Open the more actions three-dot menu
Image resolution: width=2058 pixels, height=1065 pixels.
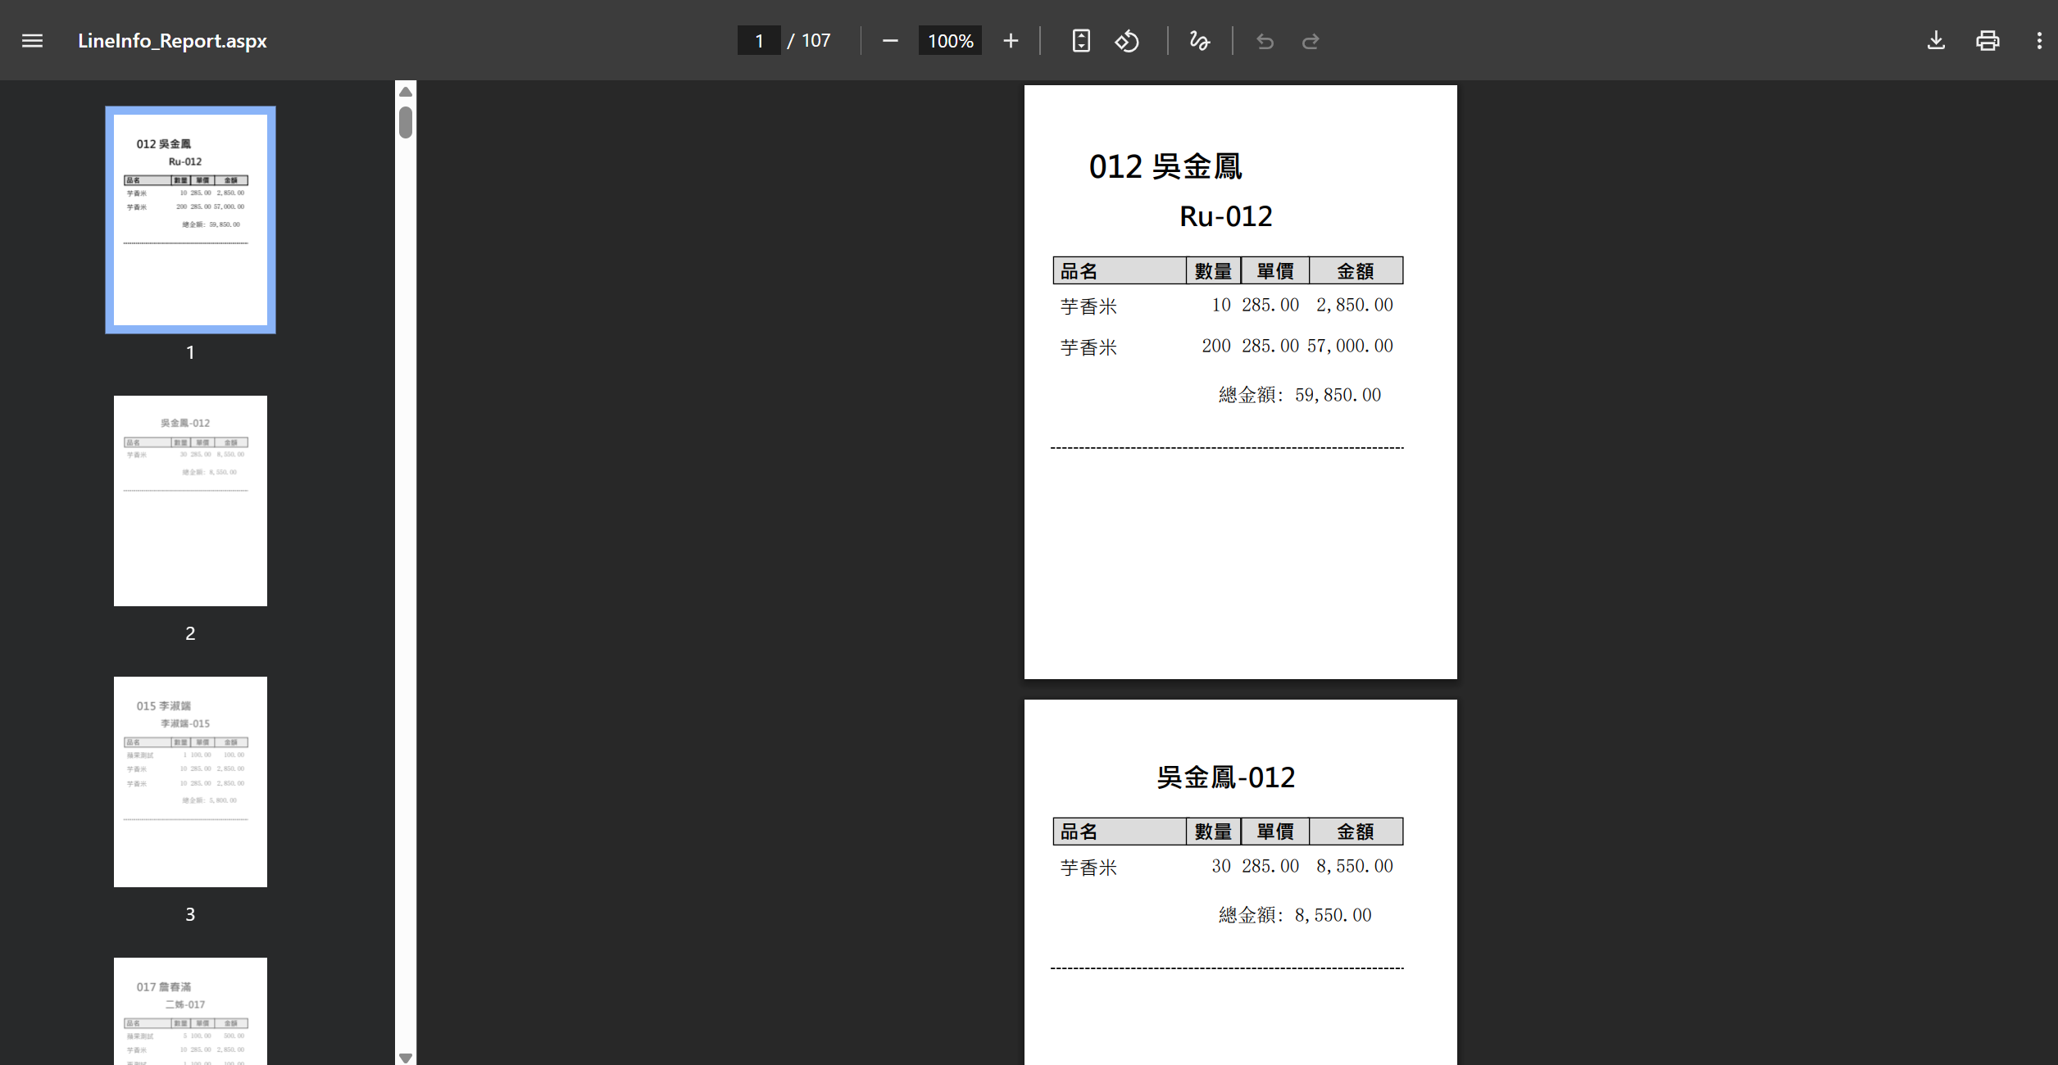point(2039,41)
